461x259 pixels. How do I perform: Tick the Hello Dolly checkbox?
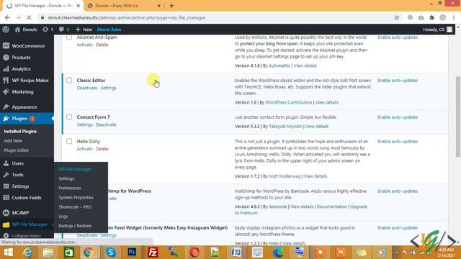[69, 141]
